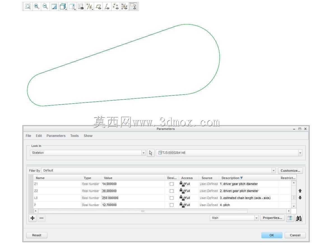Click P value 12.700000

point(109,205)
